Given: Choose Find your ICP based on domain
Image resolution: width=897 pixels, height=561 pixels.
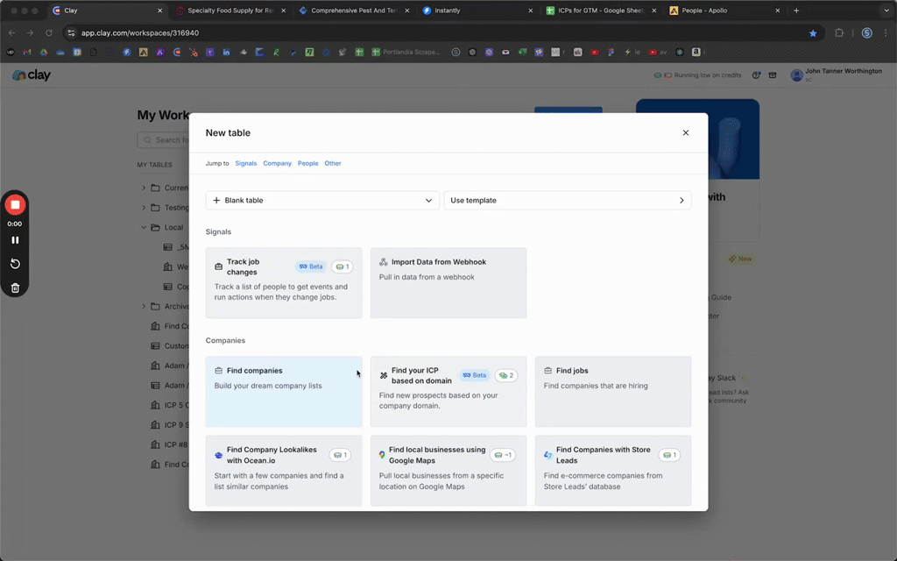Looking at the screenshot, I should (x=448, y=392).
